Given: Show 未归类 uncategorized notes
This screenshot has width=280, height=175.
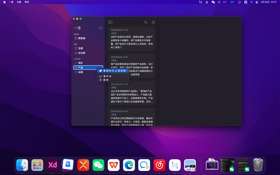Looking at the screenshot, I should (82, 53).
